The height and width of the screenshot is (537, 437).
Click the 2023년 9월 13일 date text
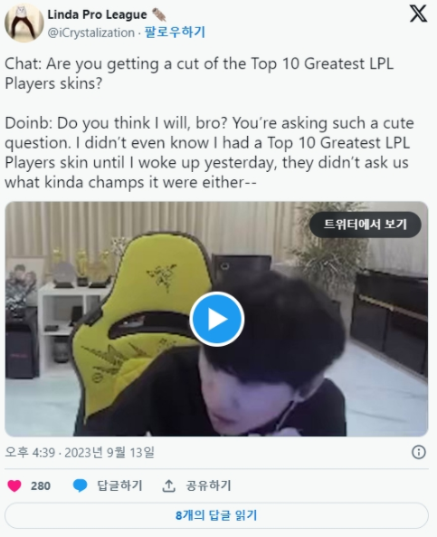(109, 453)
